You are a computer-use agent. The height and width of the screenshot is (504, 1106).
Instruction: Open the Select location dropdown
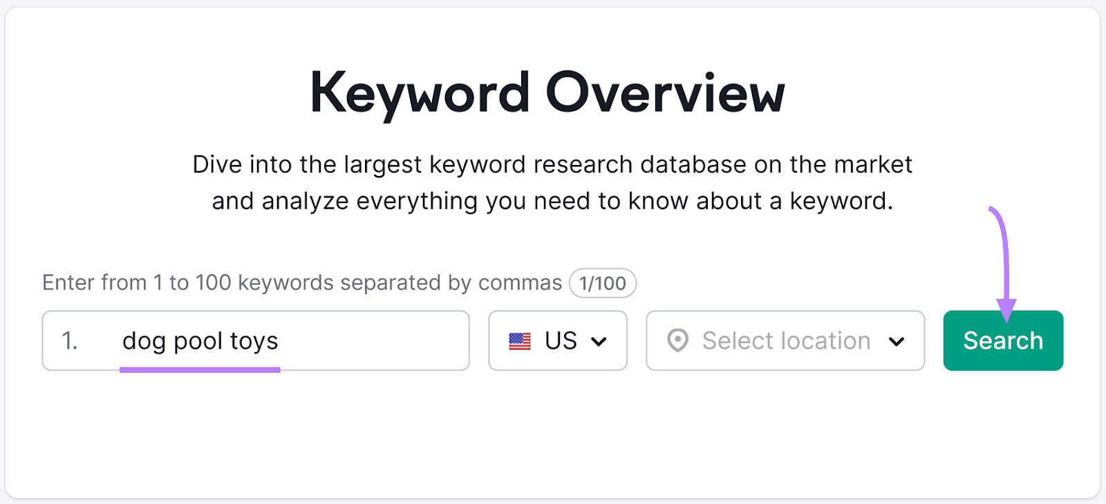click(785, 340)
